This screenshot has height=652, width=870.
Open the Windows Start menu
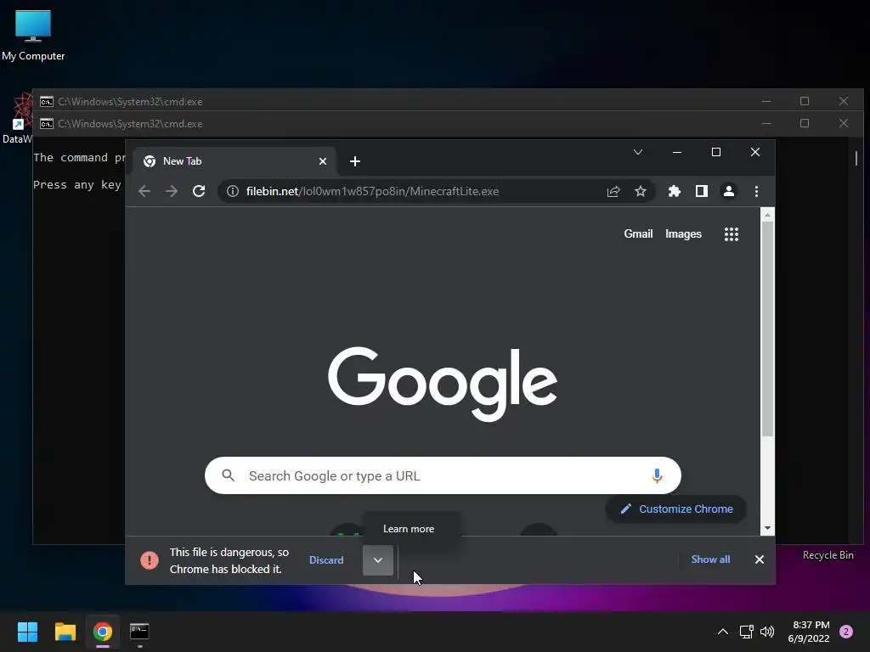[x=27, y=632]
